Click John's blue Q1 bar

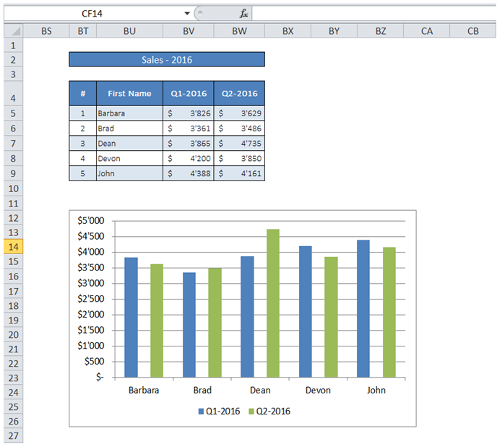coord(363,308)
